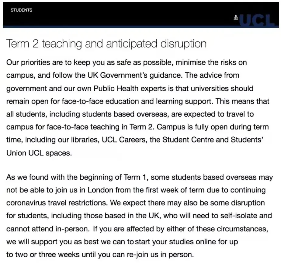Click the Term 2 teaching heading
The width and height of the screenshot is (281, 264).
106,44
